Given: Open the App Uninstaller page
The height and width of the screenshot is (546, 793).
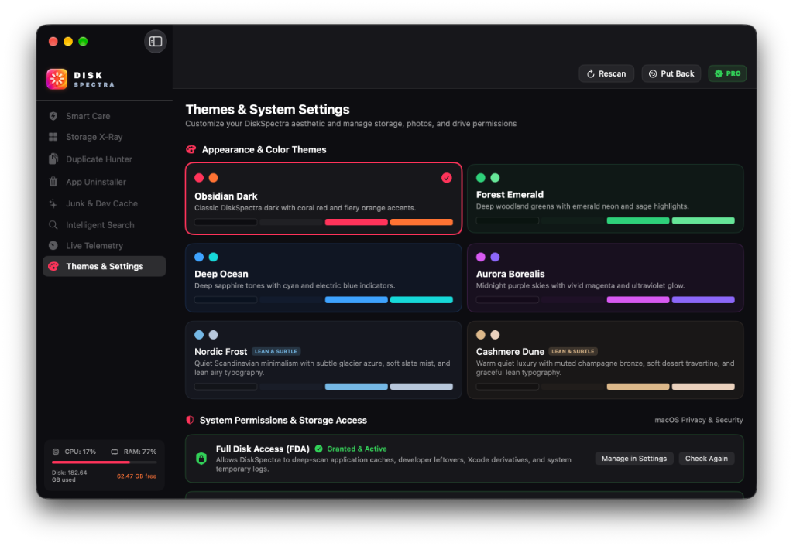Looking at the screenshot, I should [105, 182].
